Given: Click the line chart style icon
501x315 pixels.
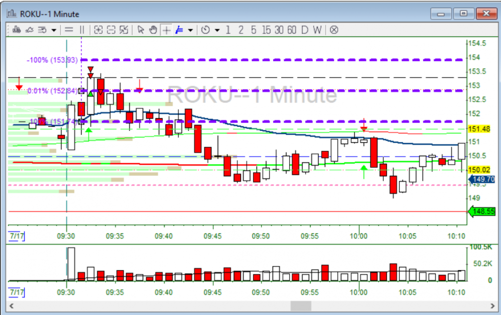Looking at the screenshot, I should click(x=29, y=30).
